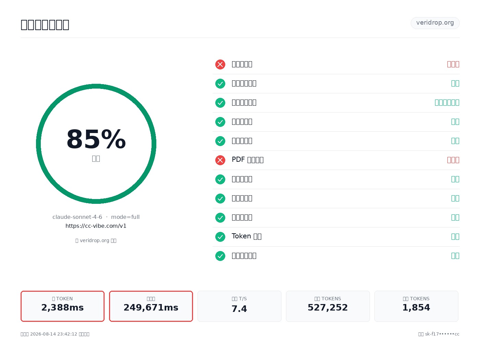This screenshot has width=480, height=342.
Task: Open the veridrop.org badge in header
Action: click(435, 23)
